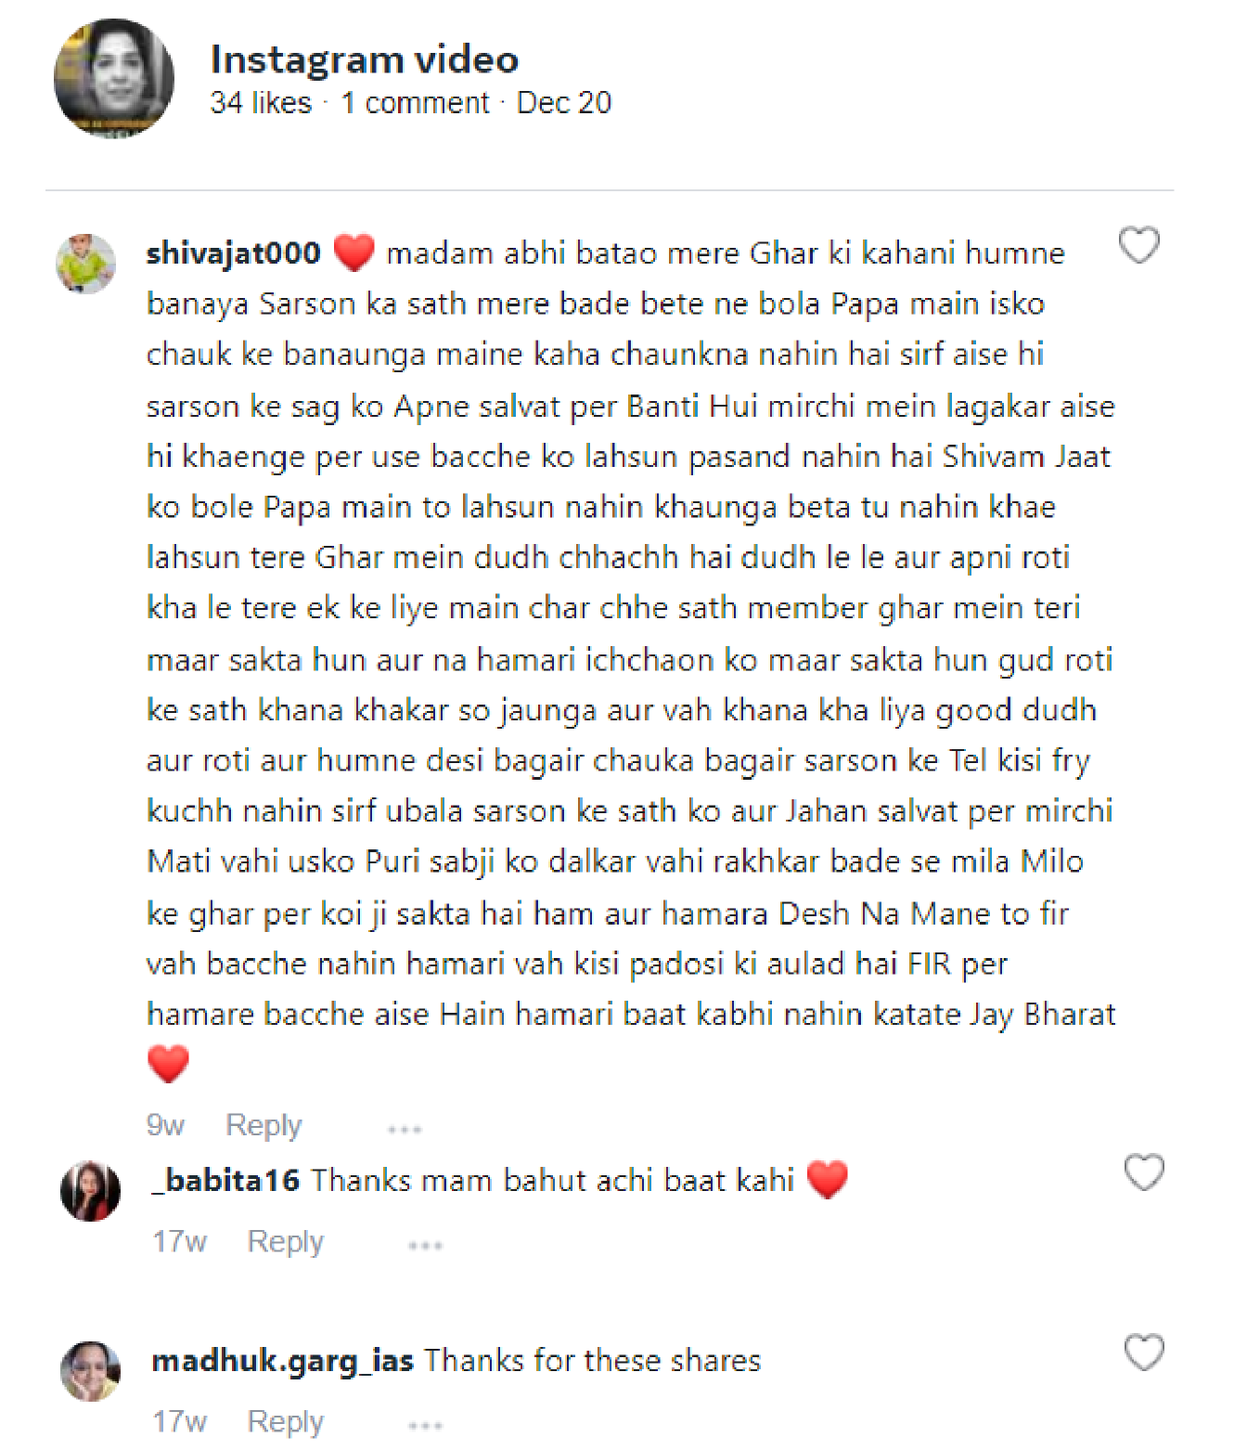Open three-dot menu under _babita16's comment
The image size is (1260, 1450).
[425, 1245]
